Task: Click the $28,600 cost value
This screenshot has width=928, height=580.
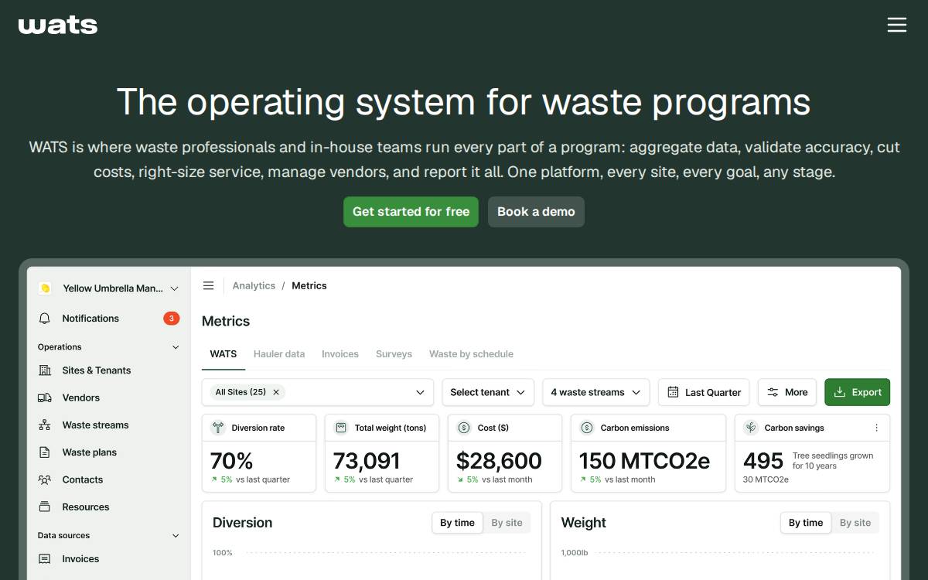Action: (x=499, y=461)
